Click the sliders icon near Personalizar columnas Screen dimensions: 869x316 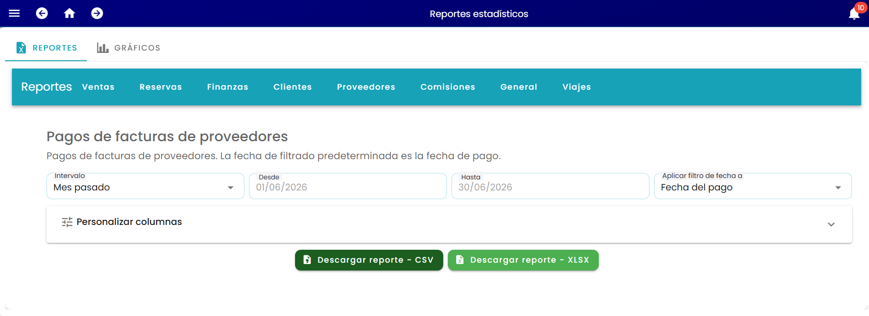point(67,222)
